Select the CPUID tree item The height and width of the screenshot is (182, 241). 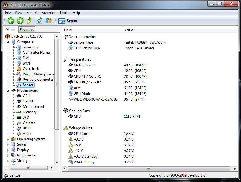pyautogui.click(x=28, y=101)
